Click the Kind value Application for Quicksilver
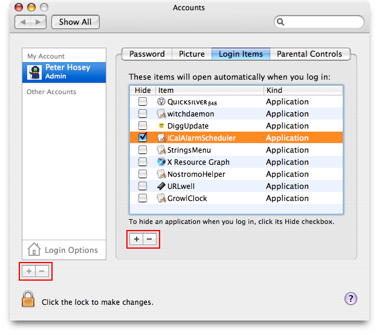This screenshot has width=379, height=335. pos(287,102)
